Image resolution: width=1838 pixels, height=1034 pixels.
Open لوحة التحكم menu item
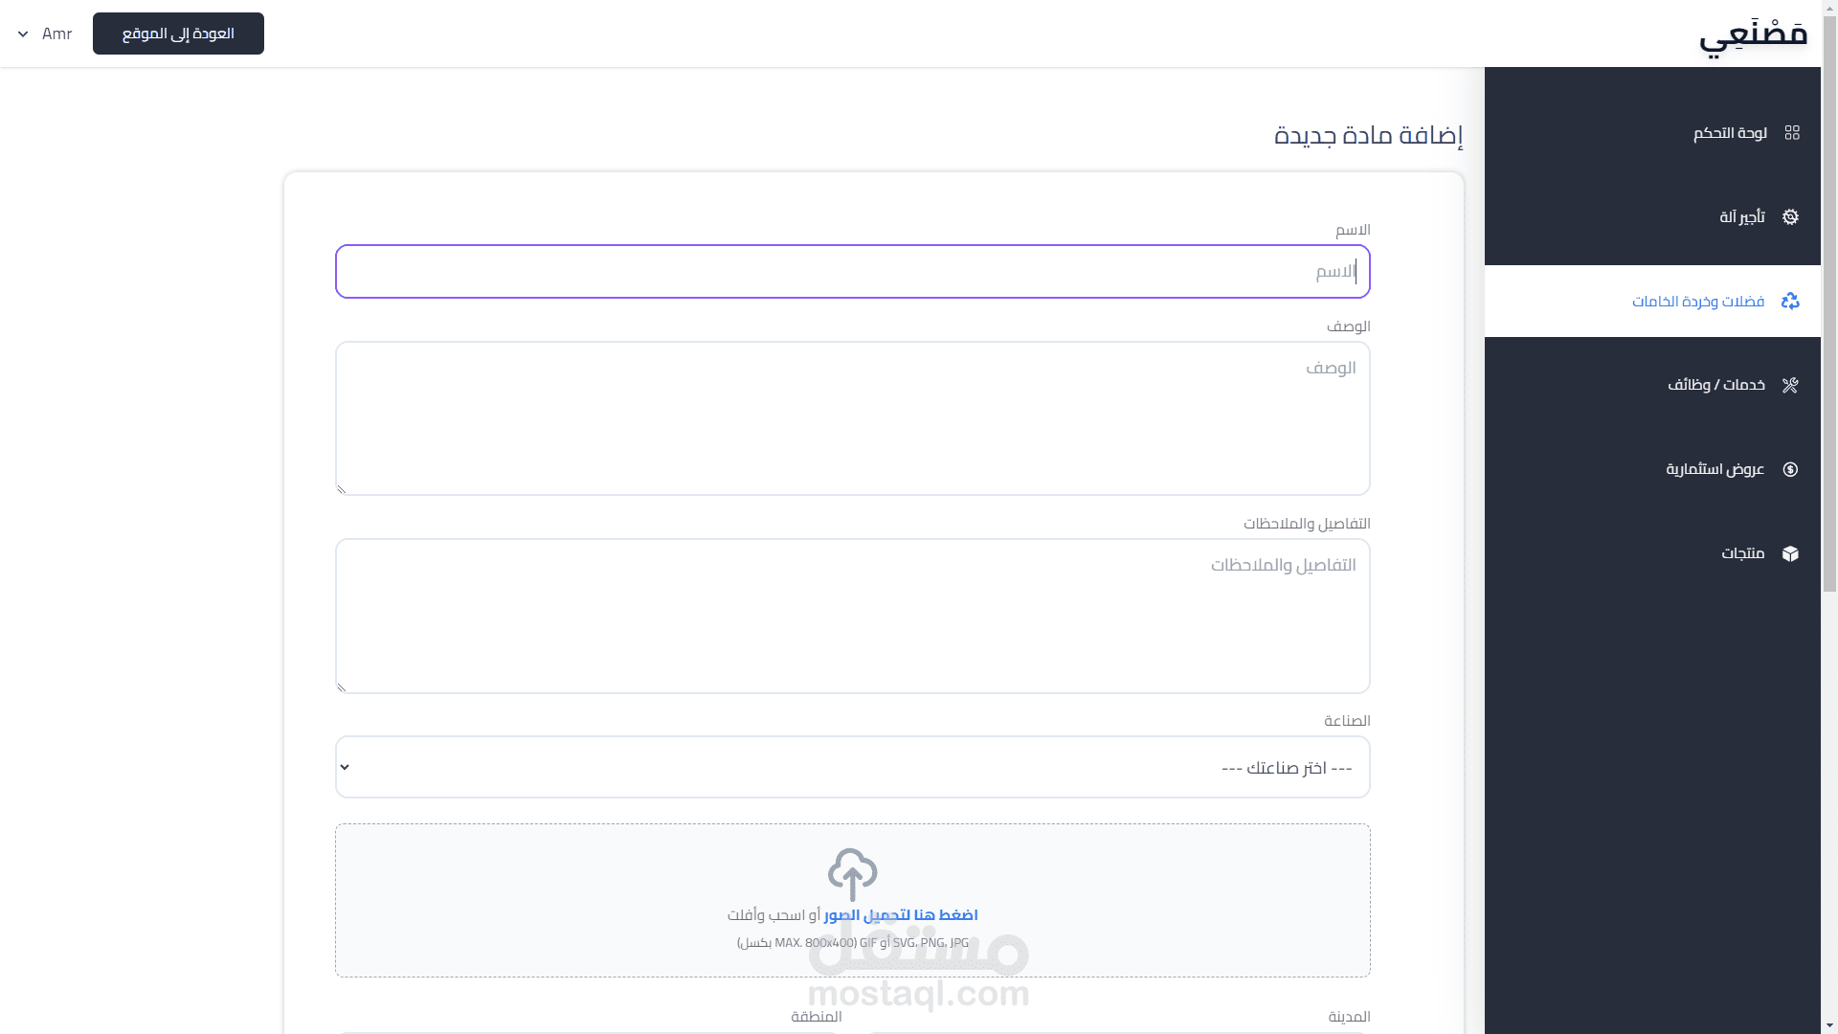click(1730, 133)
